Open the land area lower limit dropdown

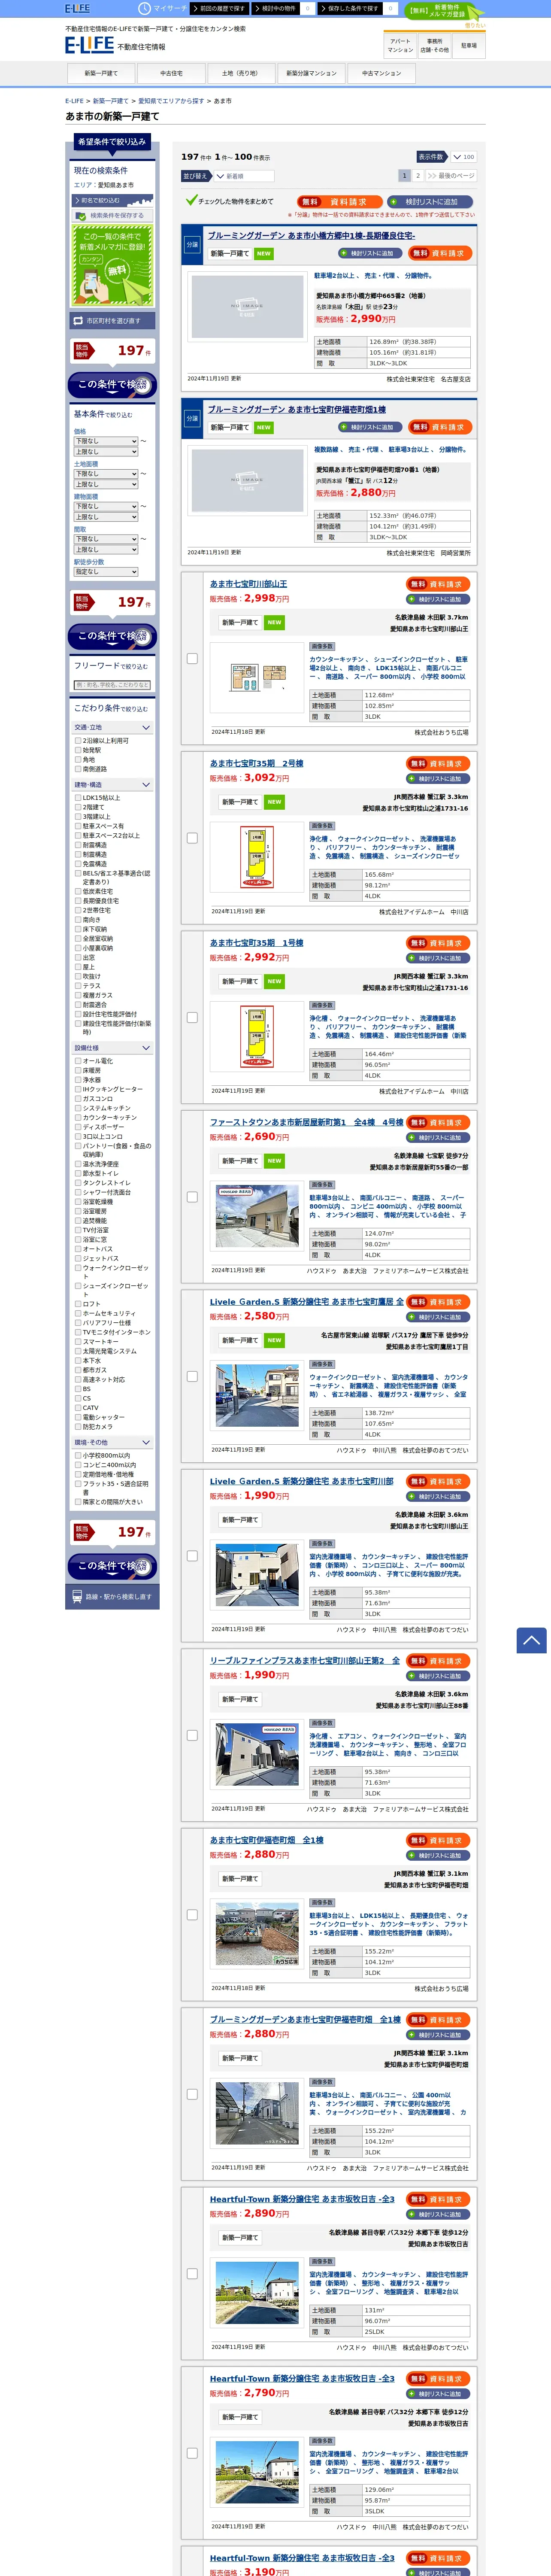point(105,474)
